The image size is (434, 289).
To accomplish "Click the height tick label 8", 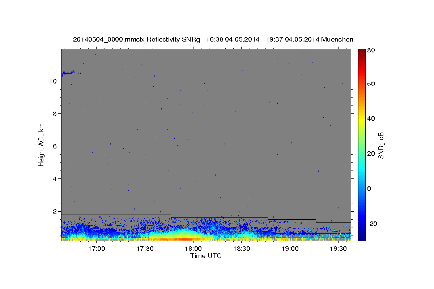I will point(54,114).
